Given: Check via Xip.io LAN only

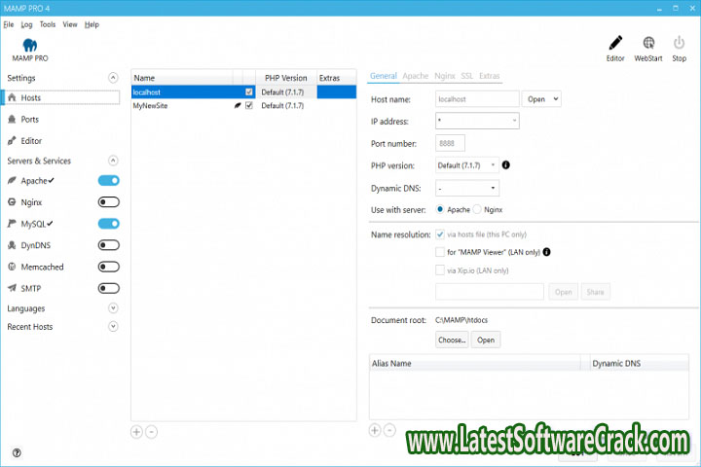Looking at the screenshot, I should (440, 269).
